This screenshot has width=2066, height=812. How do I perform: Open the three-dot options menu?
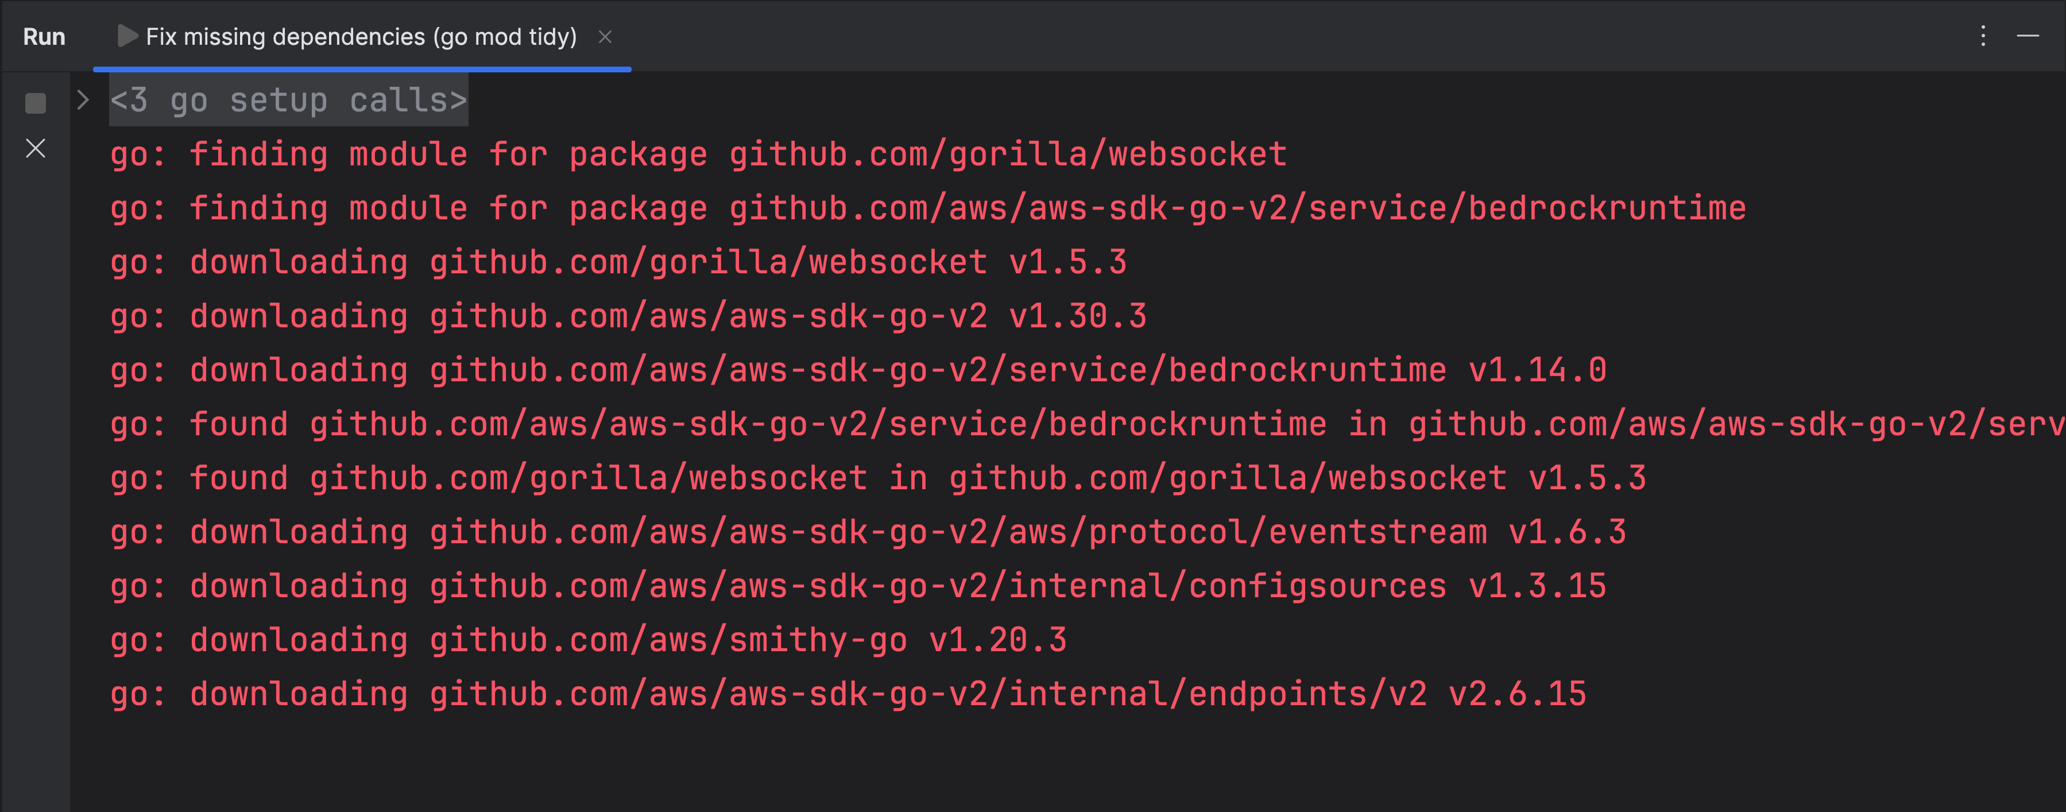pyautogui.click(x=1983, y=36)
